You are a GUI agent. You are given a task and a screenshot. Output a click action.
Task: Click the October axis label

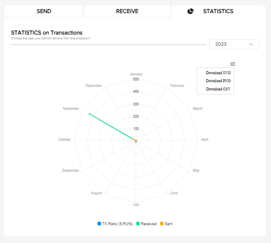(64, 140)
